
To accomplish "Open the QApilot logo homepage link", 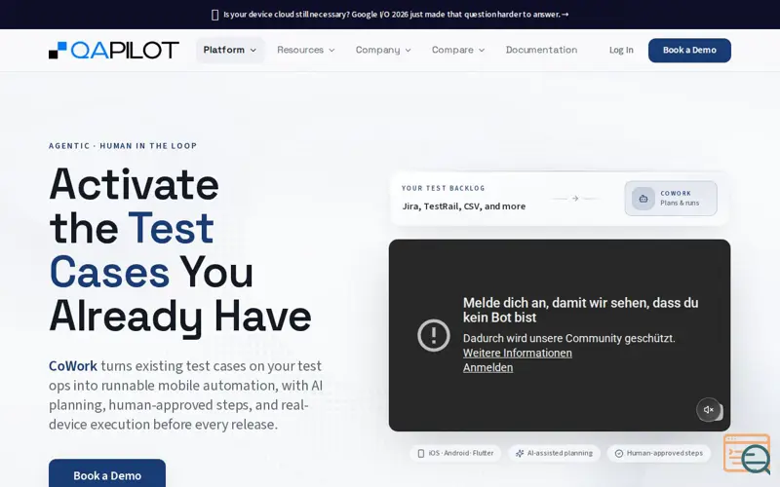I will click(113, 51).
